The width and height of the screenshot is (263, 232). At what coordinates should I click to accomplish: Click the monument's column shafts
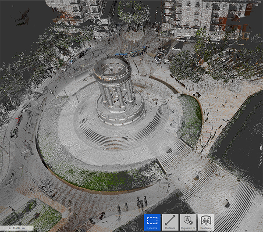coord(115,93)
